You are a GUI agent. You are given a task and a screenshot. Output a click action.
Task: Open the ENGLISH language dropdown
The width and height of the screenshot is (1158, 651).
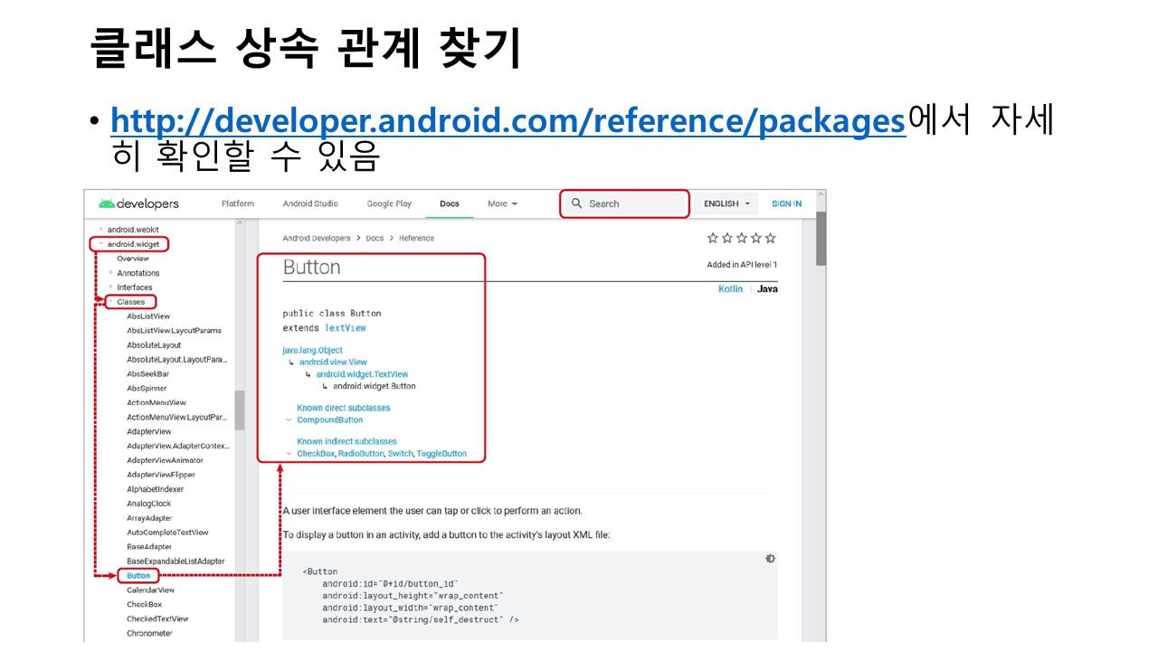pyautogui.click(x=727, y=203)
